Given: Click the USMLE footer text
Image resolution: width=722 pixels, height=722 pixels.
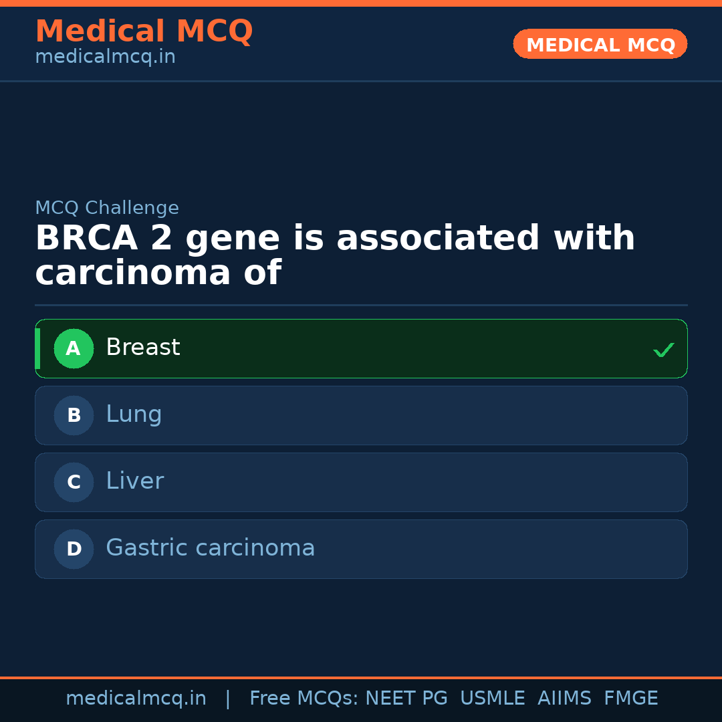Looking at the screenshot, I should (492, 699).
